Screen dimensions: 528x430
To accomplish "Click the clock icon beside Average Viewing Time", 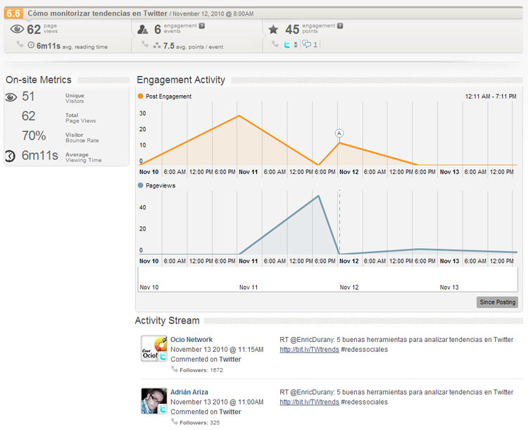I will coord(10,156).
